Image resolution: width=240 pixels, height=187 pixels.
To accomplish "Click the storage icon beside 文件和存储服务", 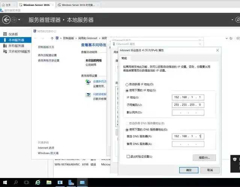I will (x=5, y=52).
